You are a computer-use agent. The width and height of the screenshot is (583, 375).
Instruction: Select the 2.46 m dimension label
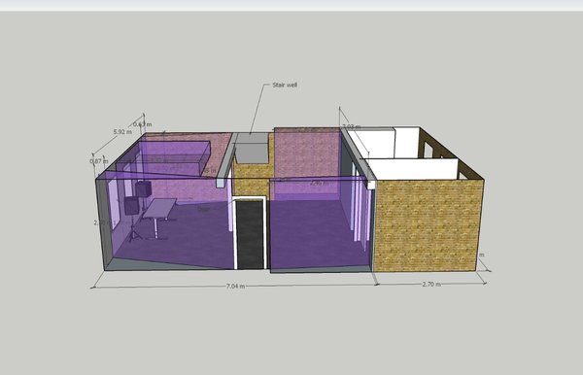click(x=319, y=183)
